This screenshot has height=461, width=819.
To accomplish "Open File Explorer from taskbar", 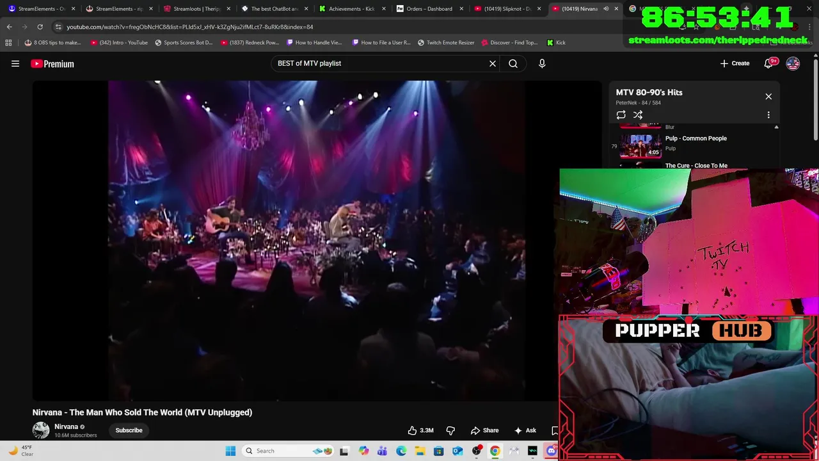I will (420, 451).
